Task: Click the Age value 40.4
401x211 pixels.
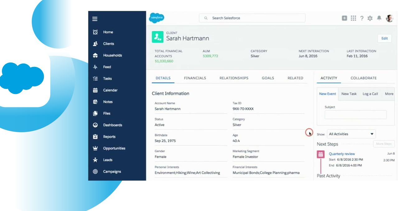Action: pyautogui.click(x=236, y=141)
